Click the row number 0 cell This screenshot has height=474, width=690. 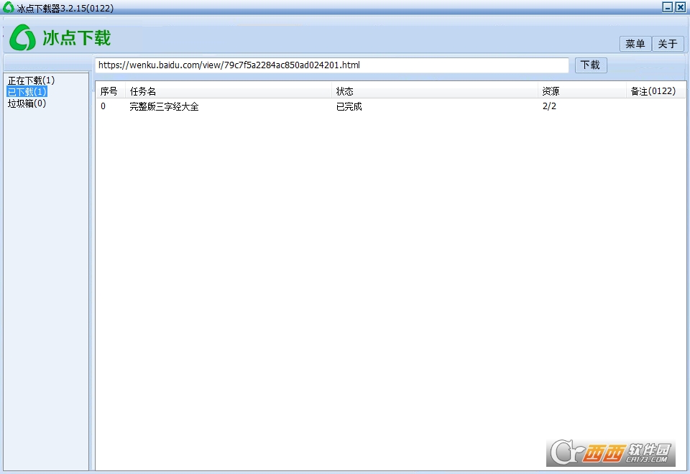(x=103, y=106)
